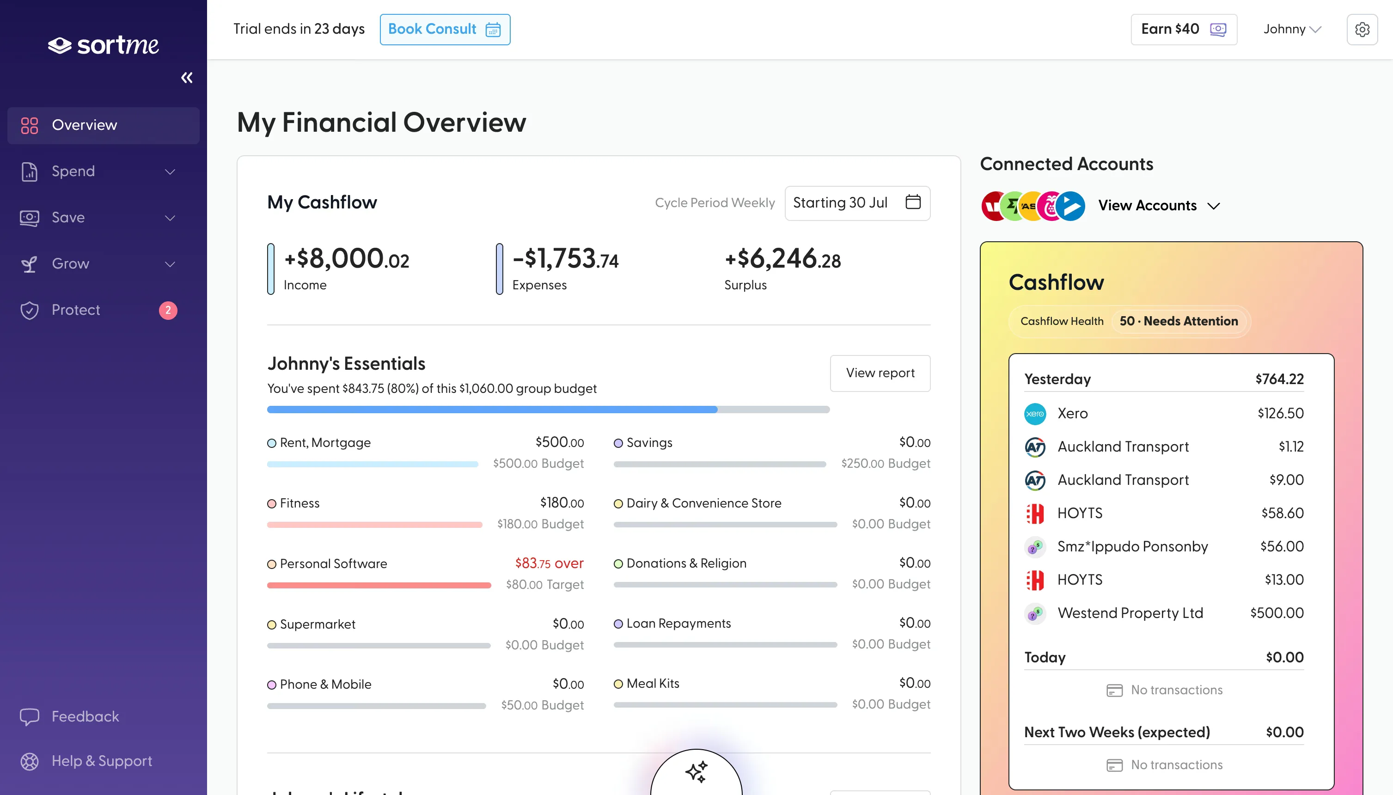Image resolution: width=1393 pixels, height=795 pixels.
Task: Click the Meal Kits category
Action: click(653, 683)
